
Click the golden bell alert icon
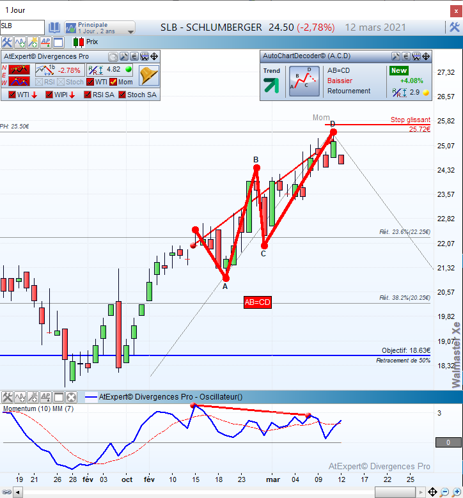point(149,75)
